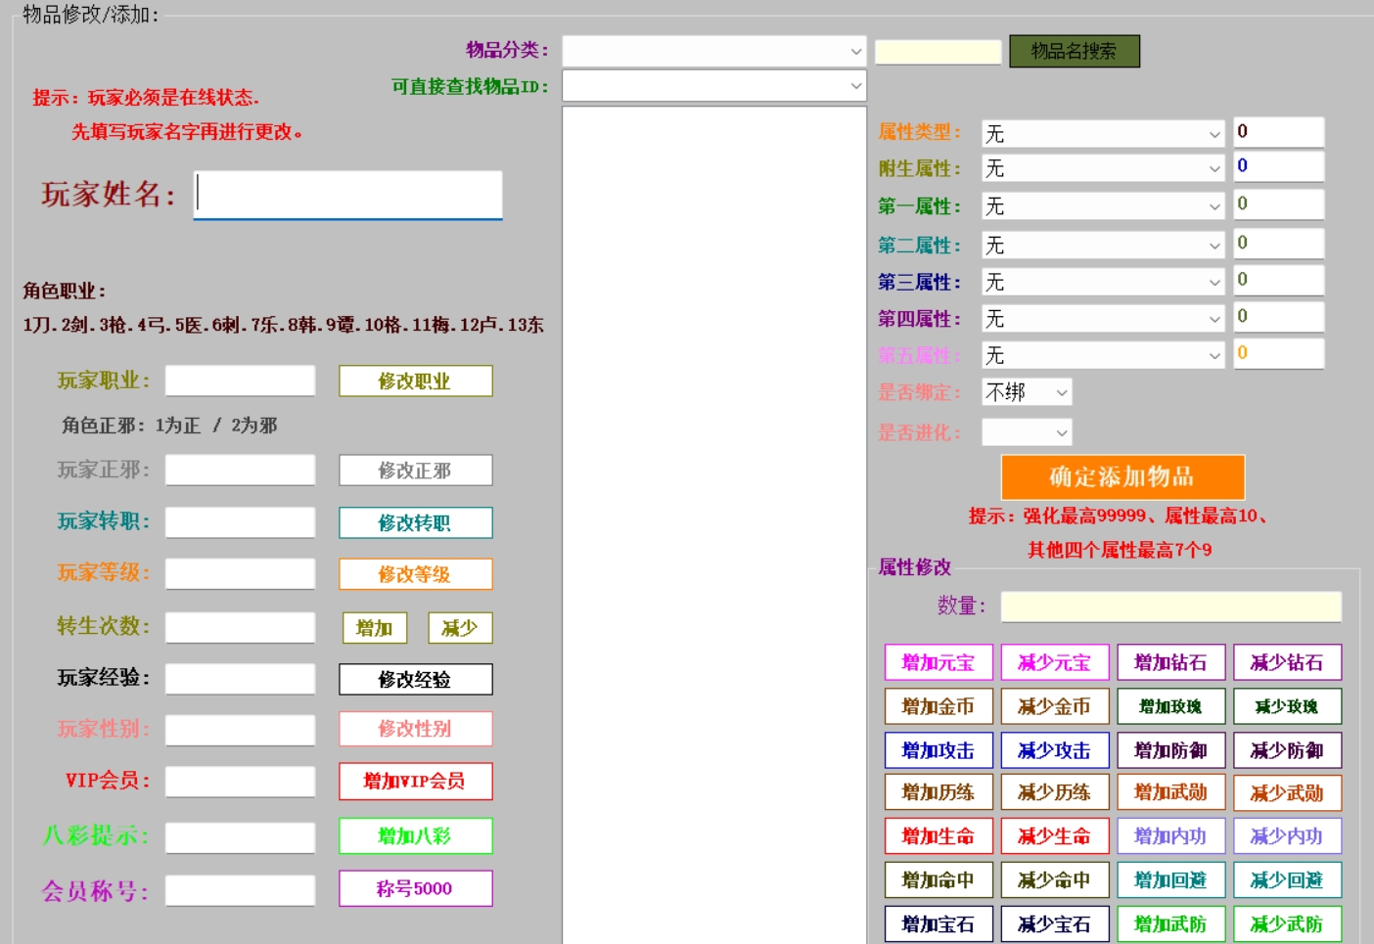Click the purple 称号5000 title button

pyautogui.click(x=415, y=888)
